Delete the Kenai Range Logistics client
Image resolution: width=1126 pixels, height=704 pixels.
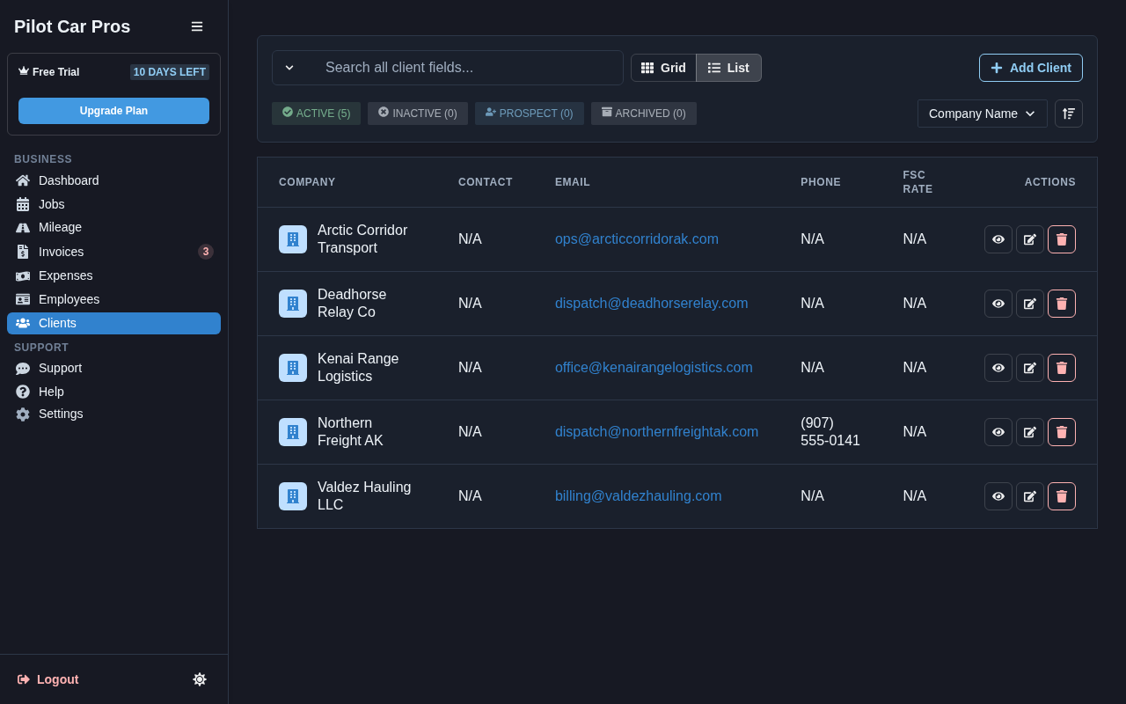[1062, 368]
